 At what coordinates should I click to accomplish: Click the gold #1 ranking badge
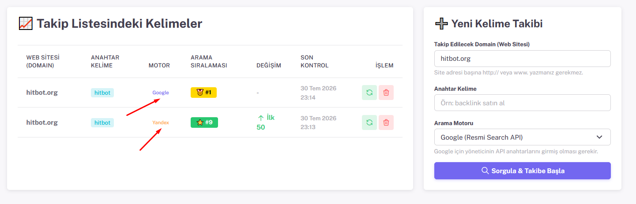pos(203,93)
